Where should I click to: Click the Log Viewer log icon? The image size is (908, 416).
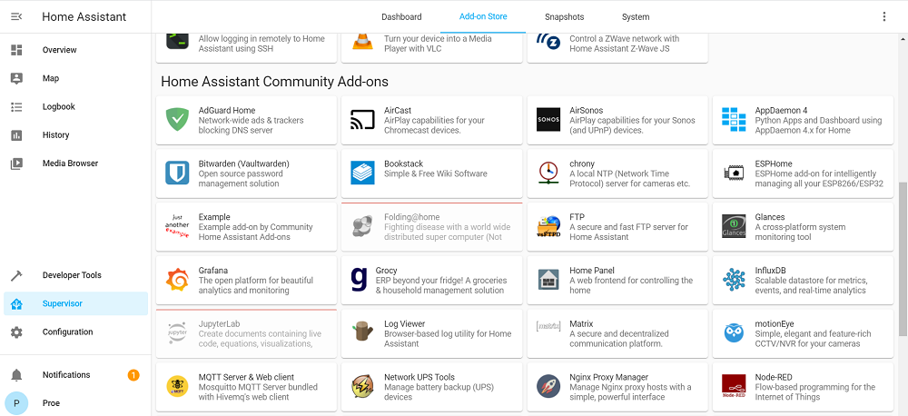(362, 333)
